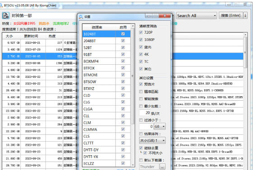
Task: Select the CLGA source row
Action: 106,109
